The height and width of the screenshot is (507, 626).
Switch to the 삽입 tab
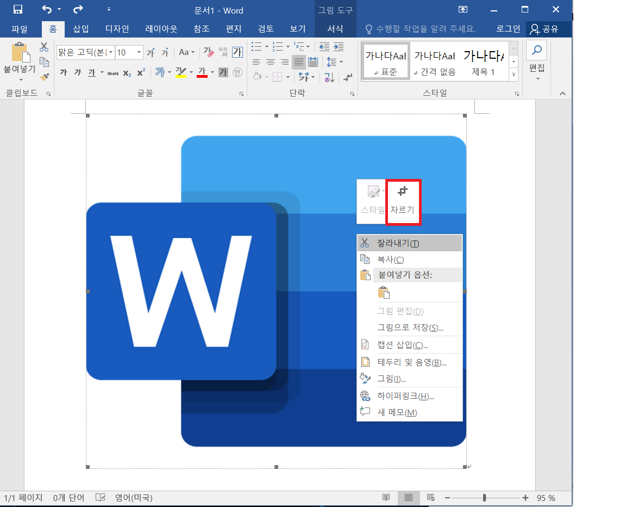80,29
